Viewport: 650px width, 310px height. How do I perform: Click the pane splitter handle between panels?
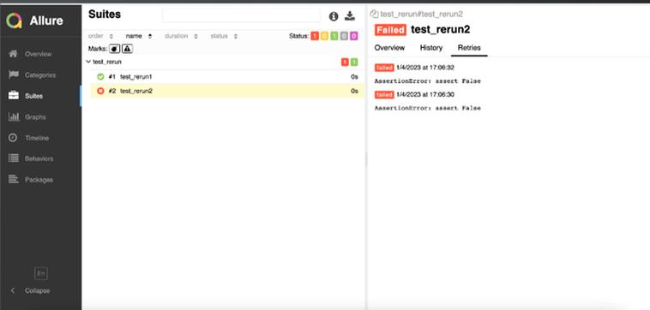tap(366, 159)
